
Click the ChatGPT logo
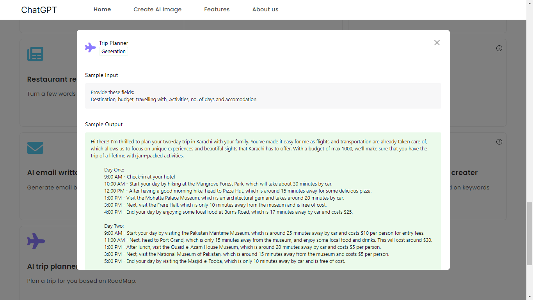(39, 9)
